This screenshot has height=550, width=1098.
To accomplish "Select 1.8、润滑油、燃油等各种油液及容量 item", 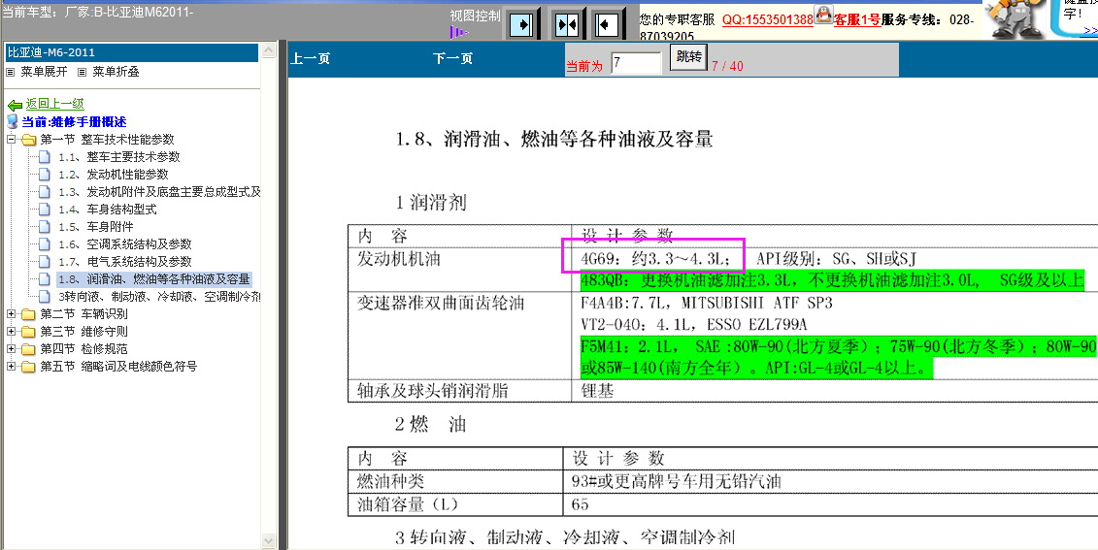I will [x=154, y=279].
